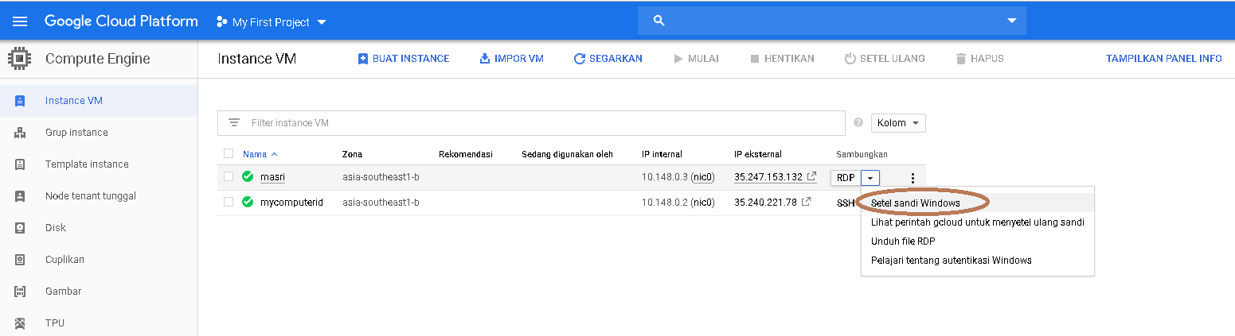Click the help question mark next to Kolom
The height and width of the screenshot is (336, 1235).
click(x=858, y=123)
